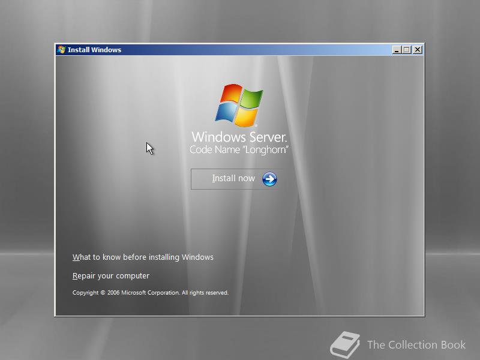The width and height of the screenshot is (480, 360).
Task: Click the large Windows Server logo
Action: [x=239, y=106]
